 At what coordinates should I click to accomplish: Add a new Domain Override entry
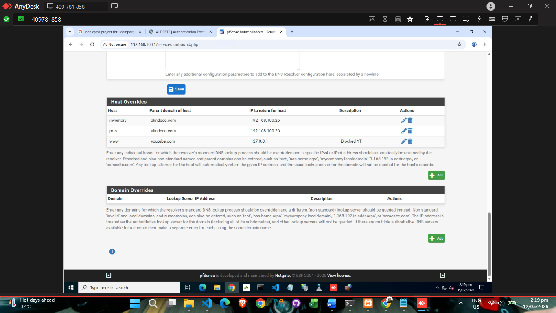[436, 238]
